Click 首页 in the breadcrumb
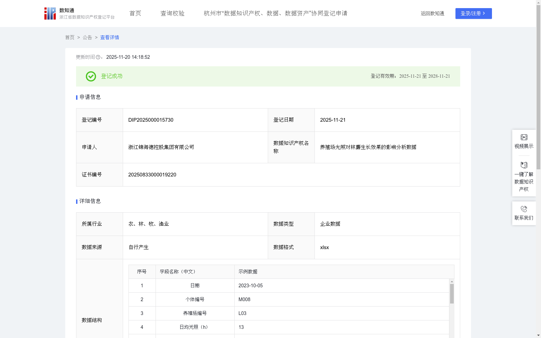This screenshot has width=541, height=338. (70, 38)
